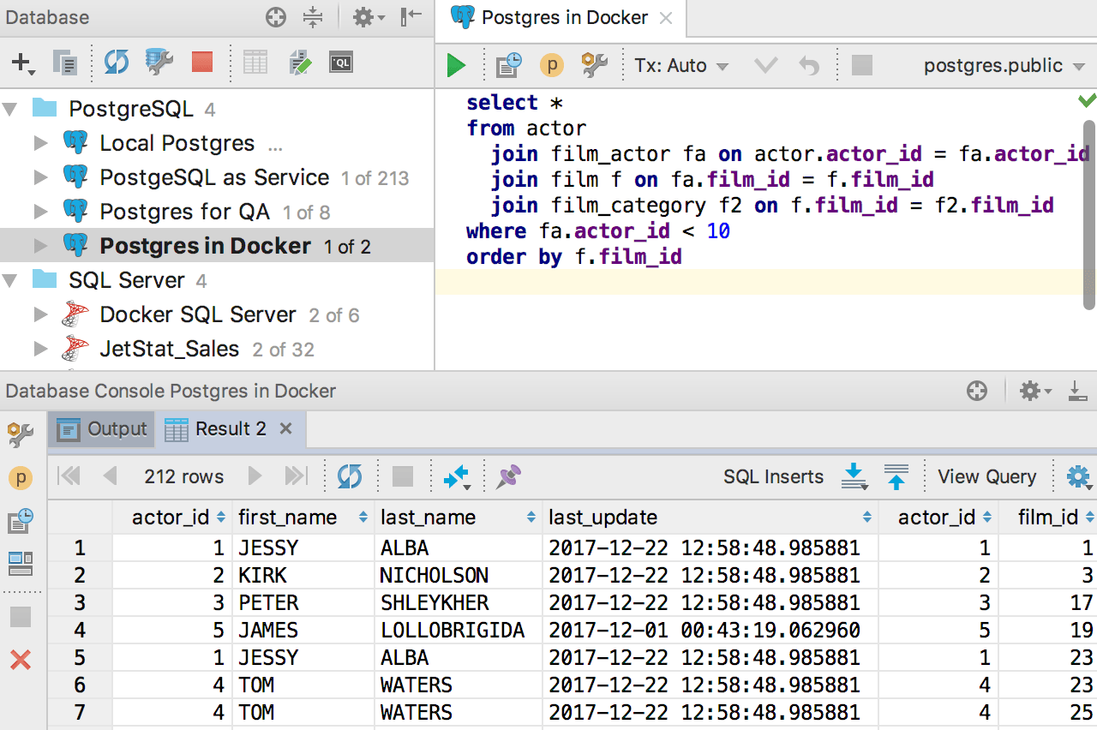Toggle the p parameters icon in editor toolbar
This screenshot has width=1097, height=730.
click(551, 65)
